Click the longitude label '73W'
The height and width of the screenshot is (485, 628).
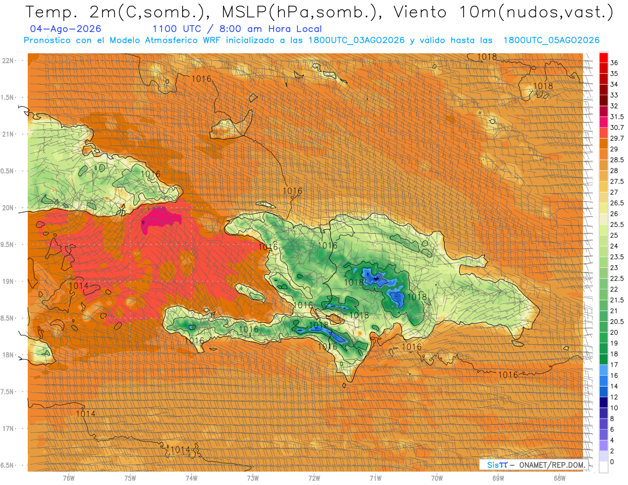[253, 478]
